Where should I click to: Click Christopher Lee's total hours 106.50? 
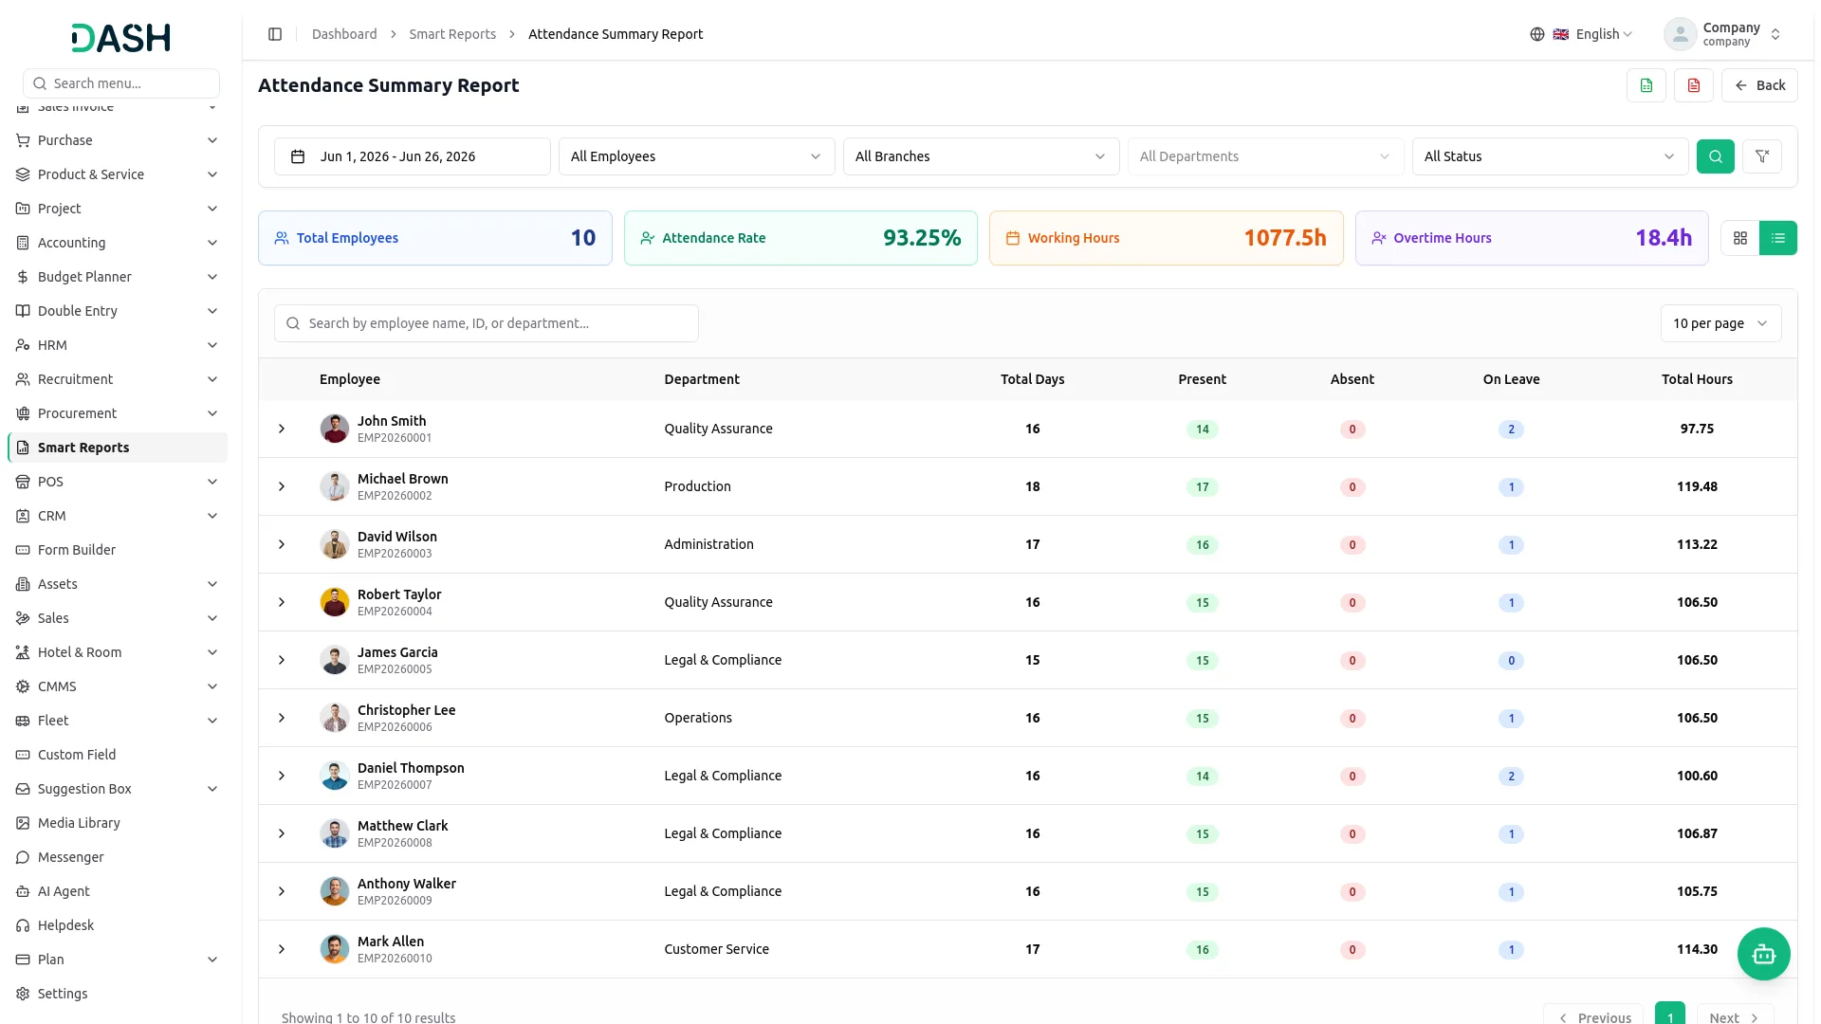pyautogui.click(x=1697, y=718)
